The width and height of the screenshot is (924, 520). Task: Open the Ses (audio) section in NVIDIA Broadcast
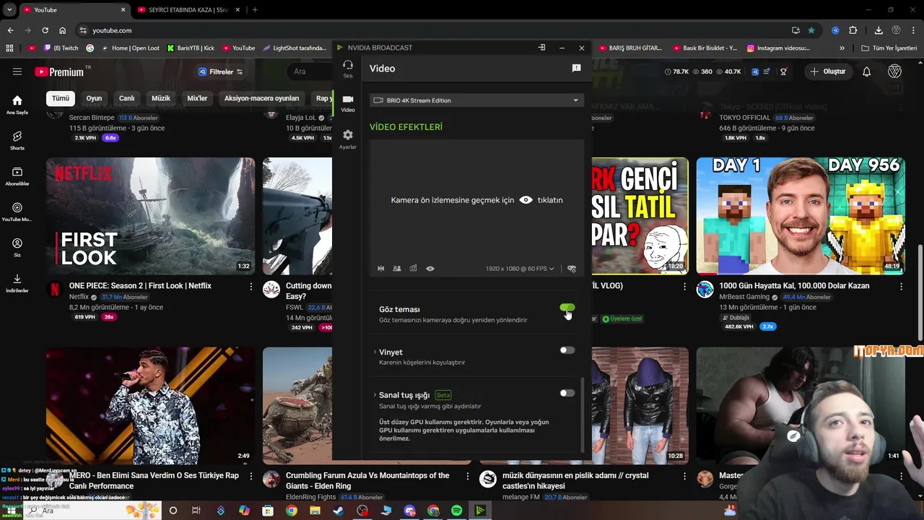[x=348, y=69]
